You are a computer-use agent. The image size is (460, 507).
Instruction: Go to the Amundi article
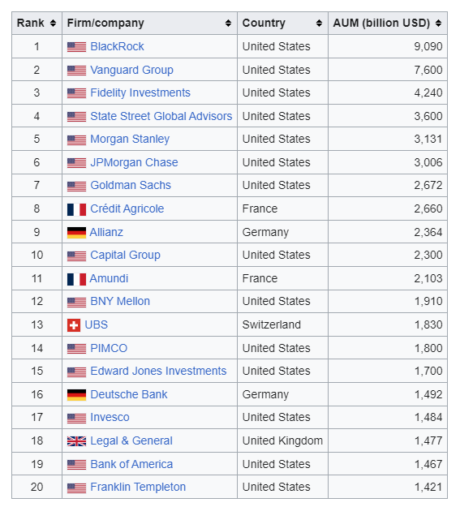click(x=109, y=279)
